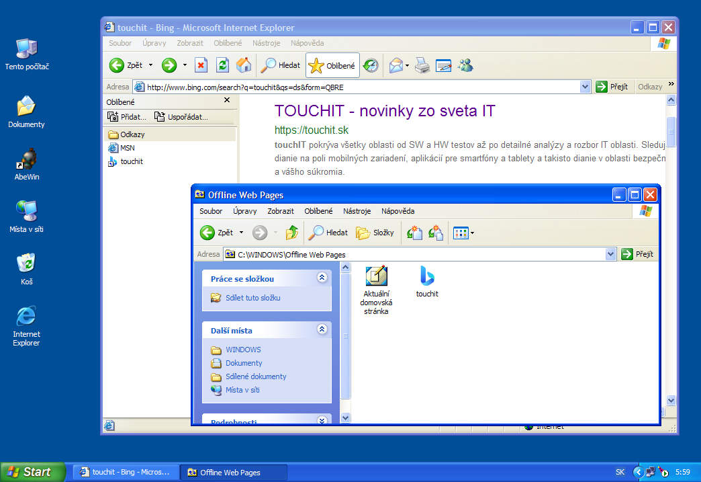701x482 pixels.
Task: Click the Start button on taskbar
Action: tap(32, 472)
